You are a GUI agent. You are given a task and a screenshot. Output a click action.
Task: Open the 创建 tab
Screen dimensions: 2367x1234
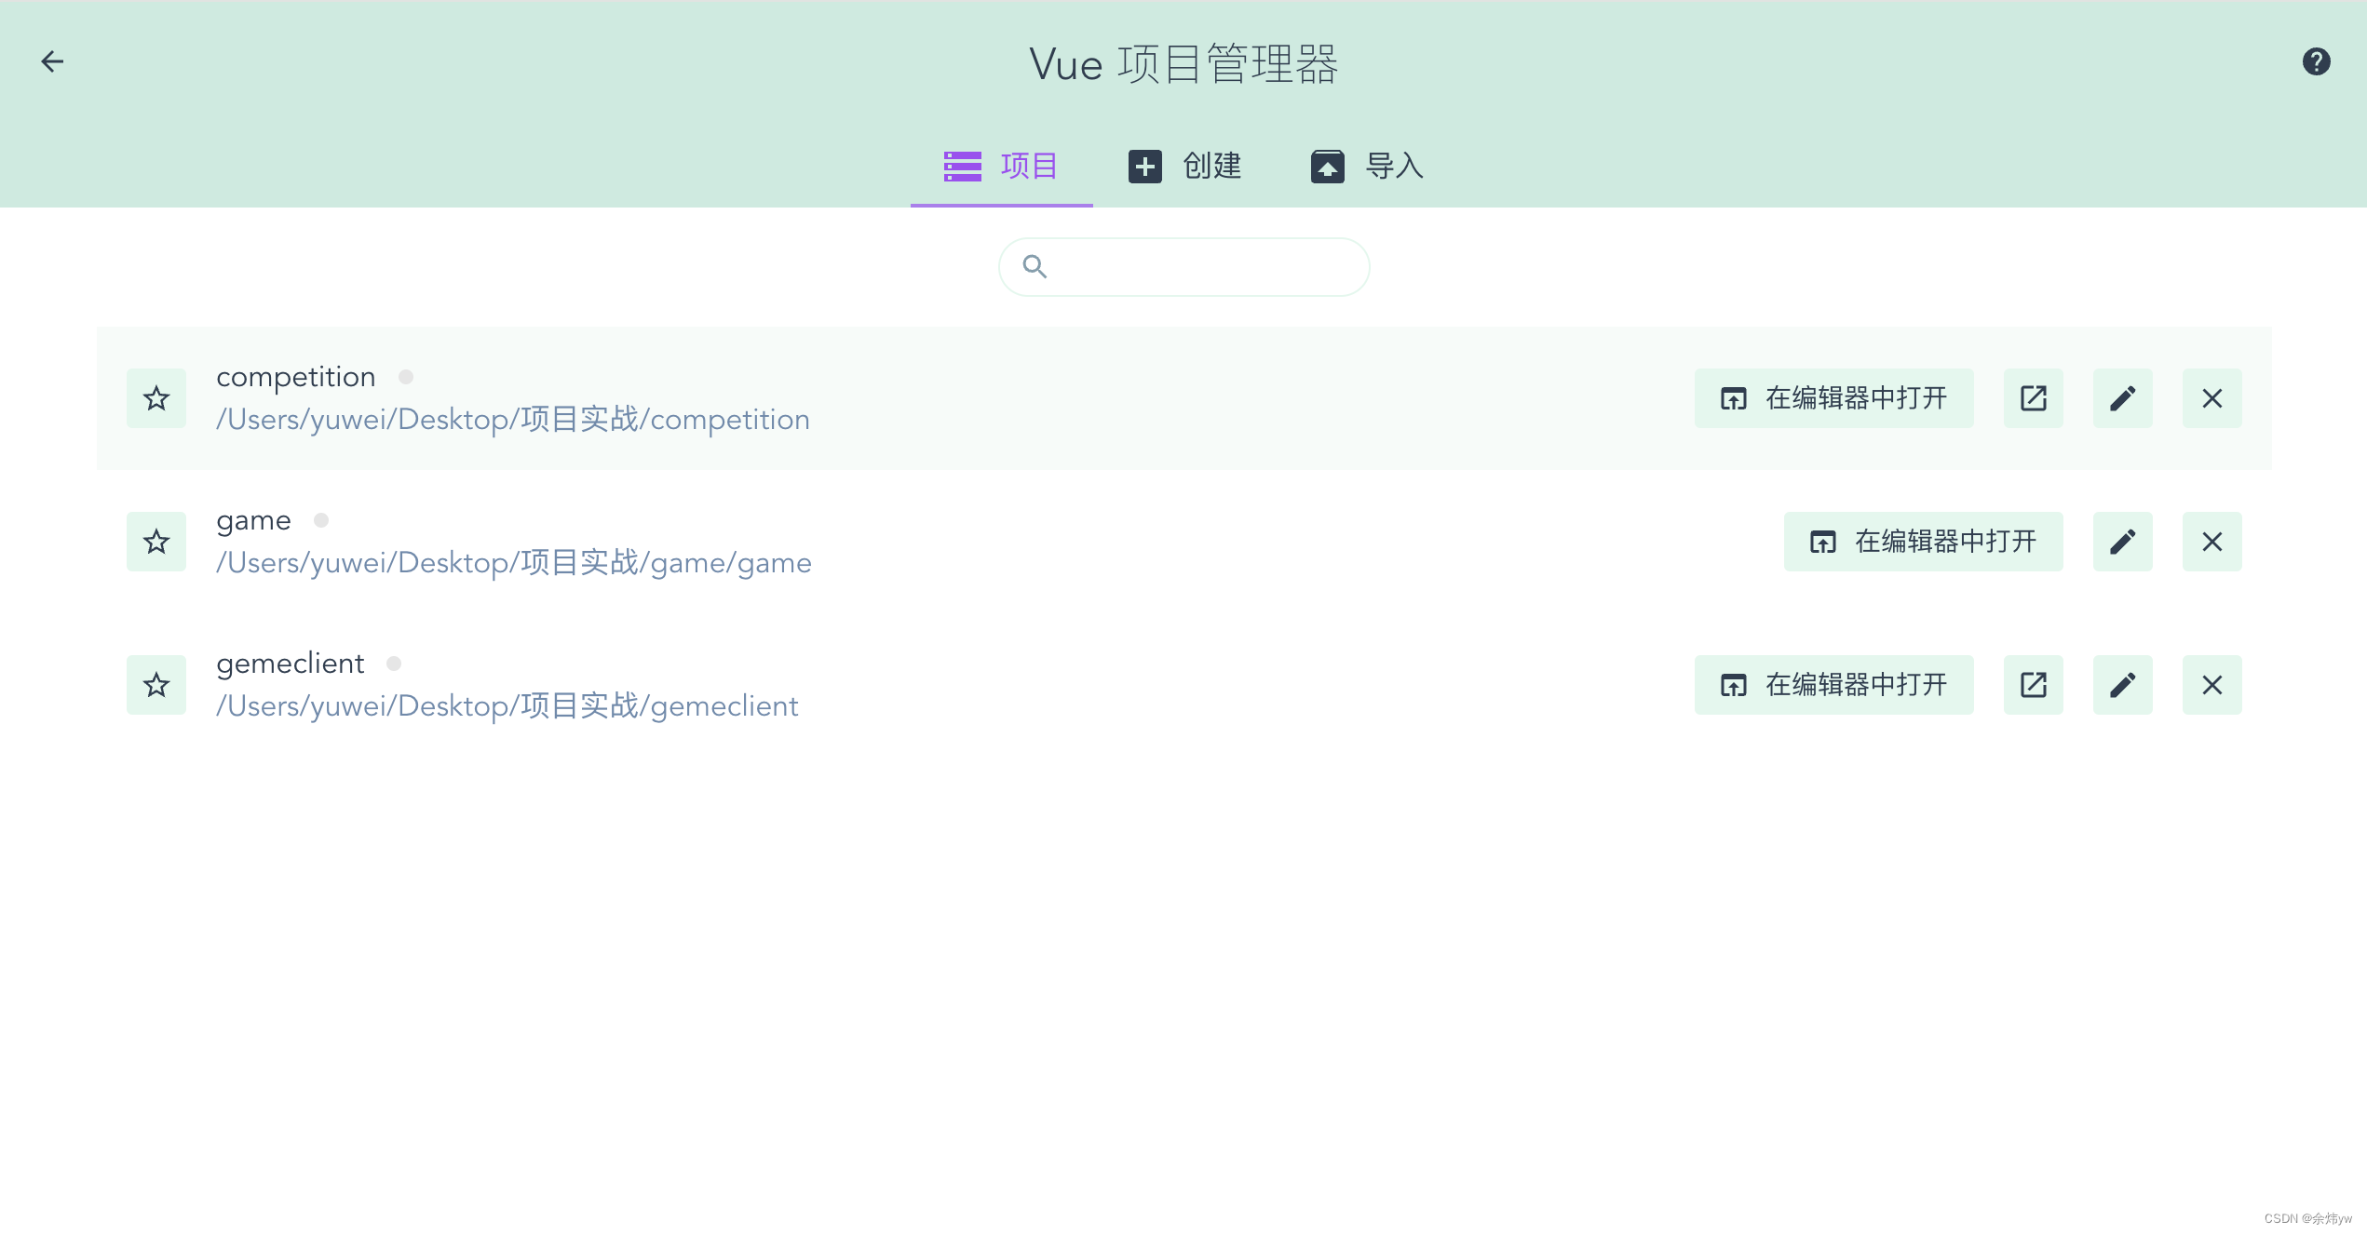click(x=1184, y=166)
